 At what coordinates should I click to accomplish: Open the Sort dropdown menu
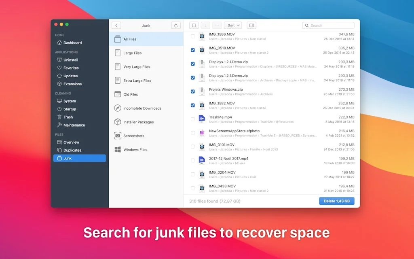tap(232, 25)
